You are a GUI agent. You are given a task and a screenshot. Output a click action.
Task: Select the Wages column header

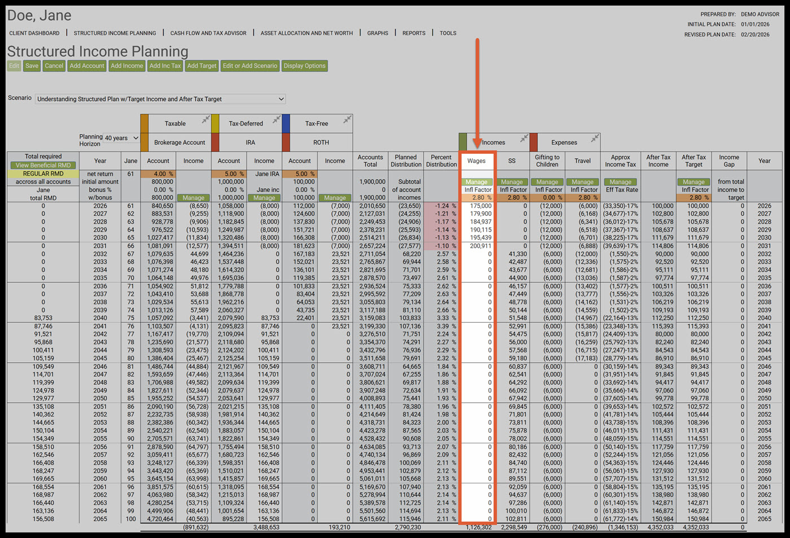coord(476,161)
